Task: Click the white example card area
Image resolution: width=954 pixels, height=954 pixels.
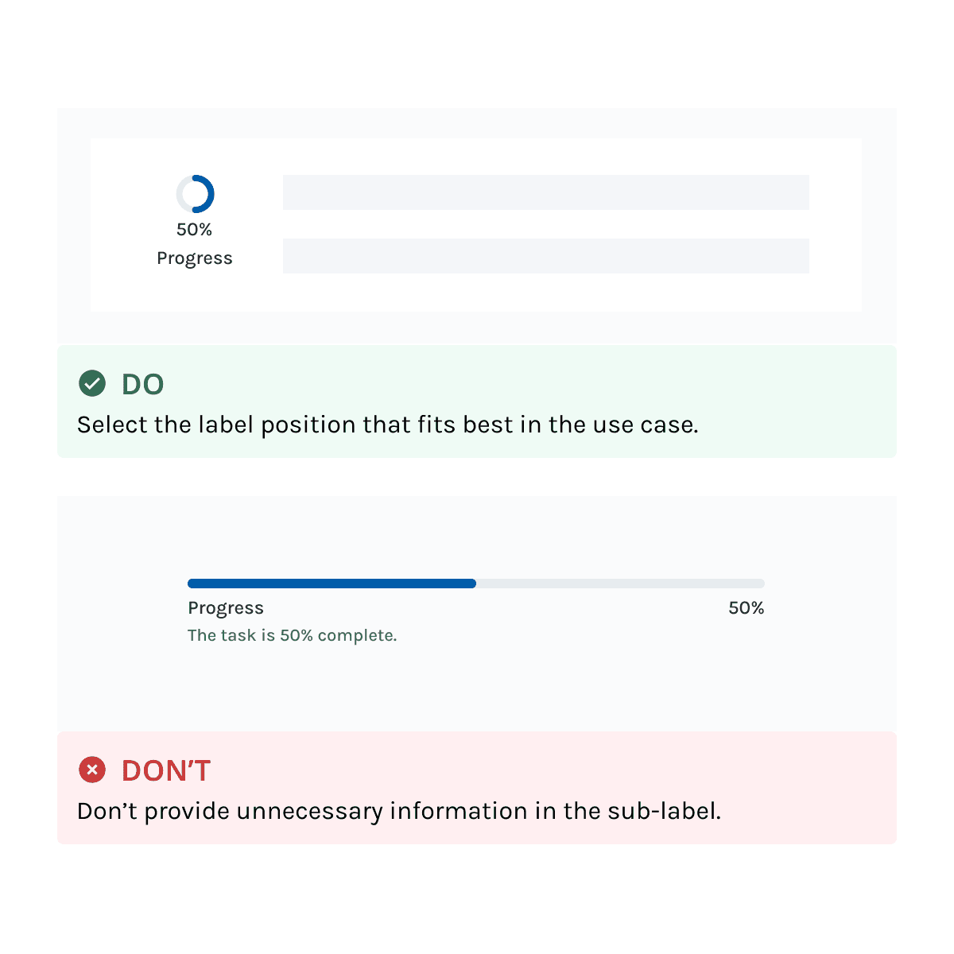Action: pos(476,224)
